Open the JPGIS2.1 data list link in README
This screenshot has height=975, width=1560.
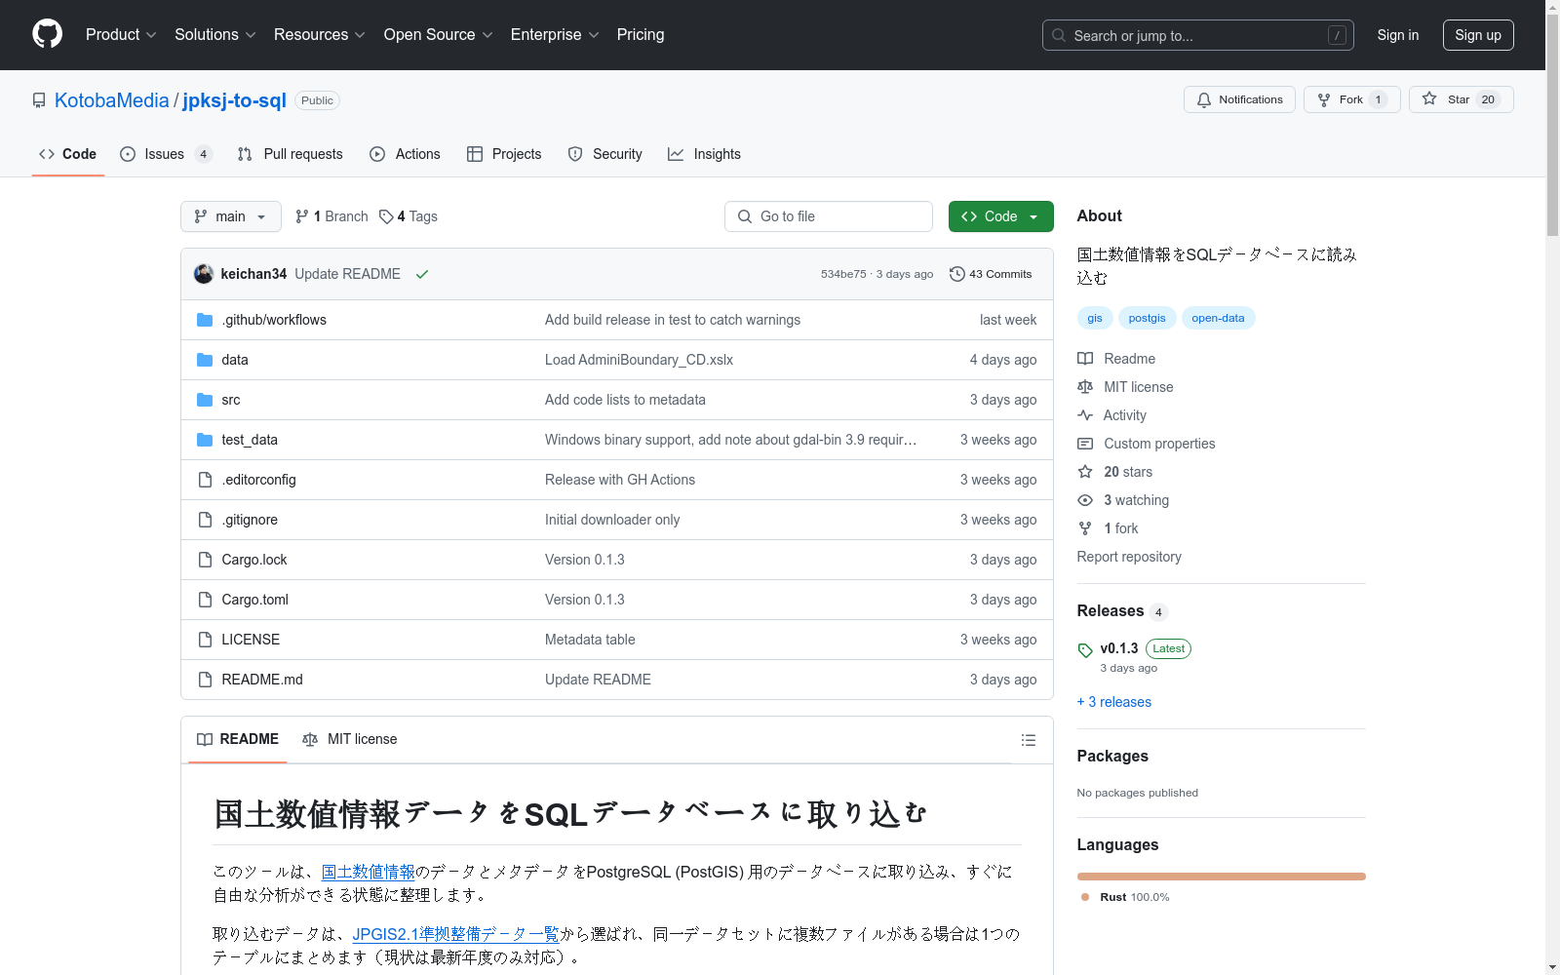455,934
